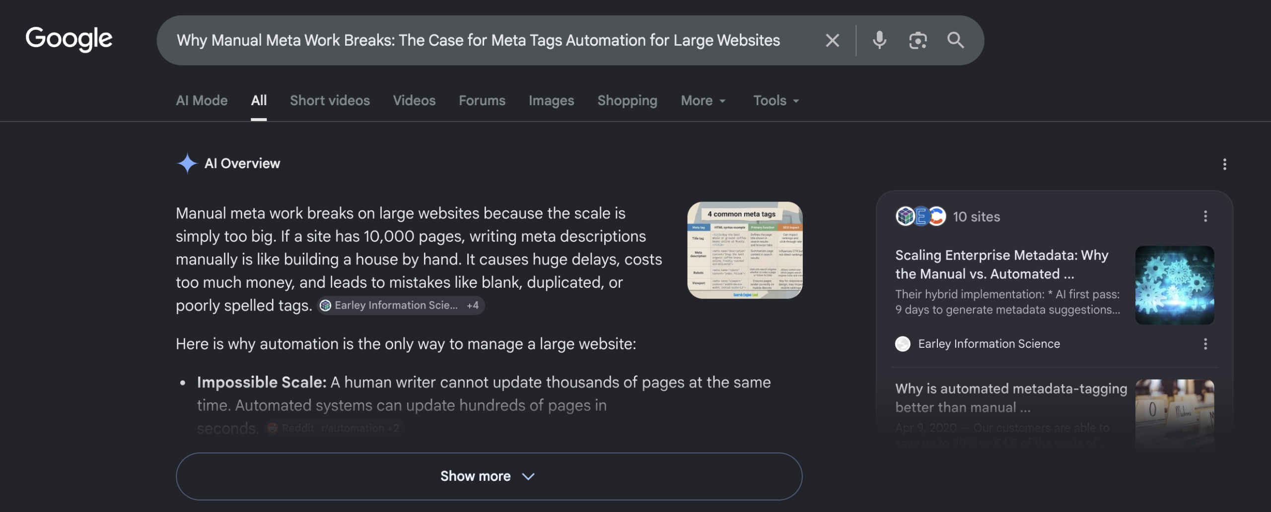Open AI Overview three-dot options menu
Image resolution: width=1271 pixels, height=512 pixels.
tap(1224, 164)
